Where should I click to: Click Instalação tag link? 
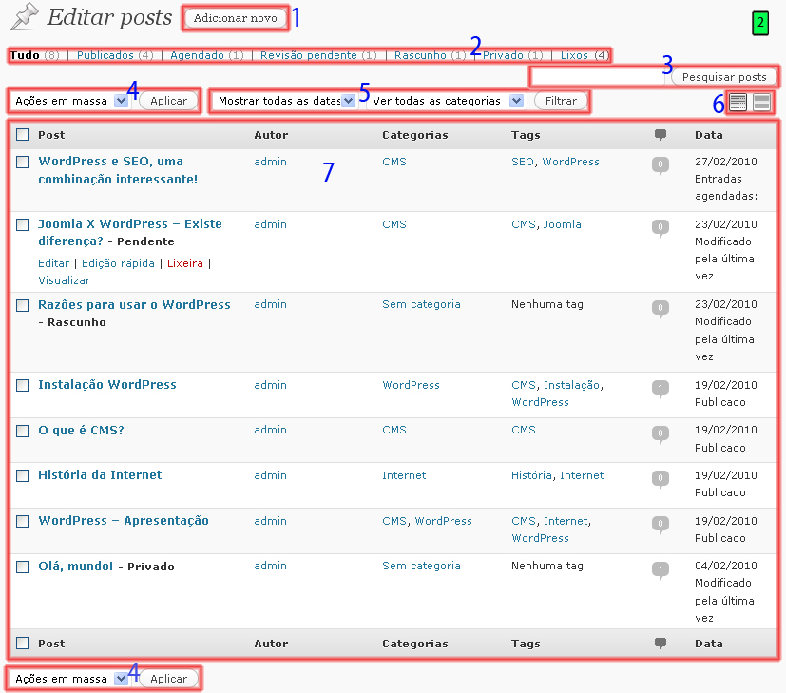click(571, 385)
